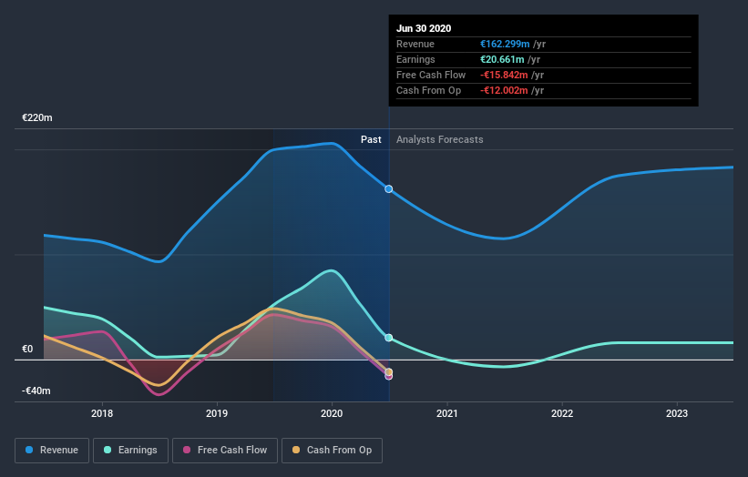The height and width of the screenshot is (477, 748).
Task: Click the blue Revenue legend dot
Action: [29, 450]
